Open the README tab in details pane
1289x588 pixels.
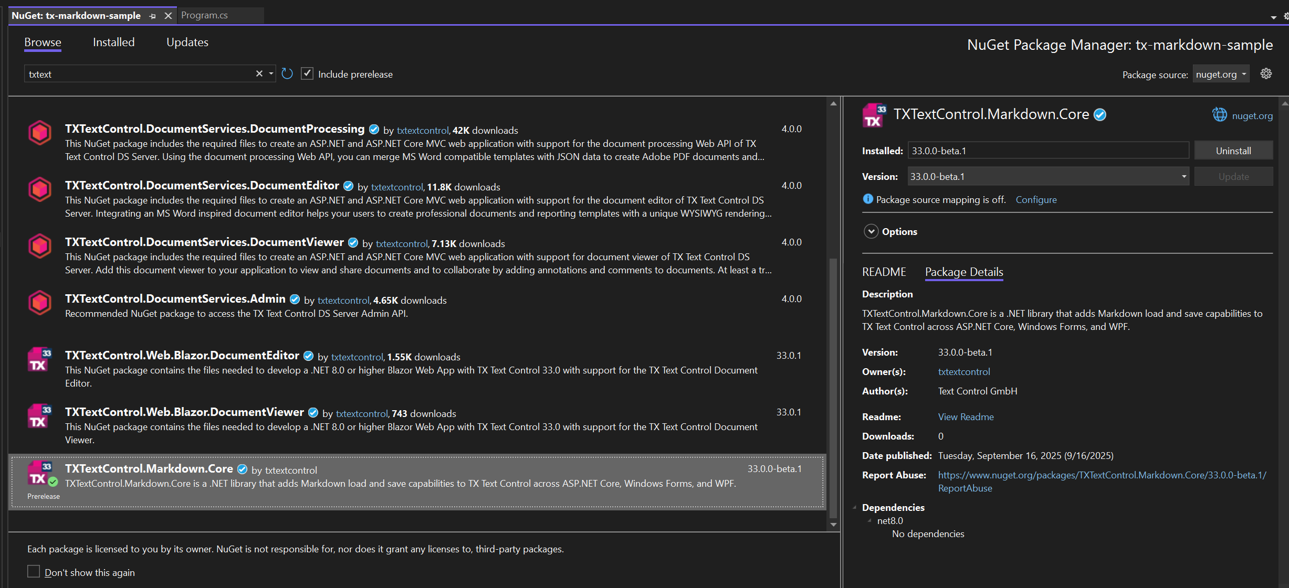[x=884, y=272]
